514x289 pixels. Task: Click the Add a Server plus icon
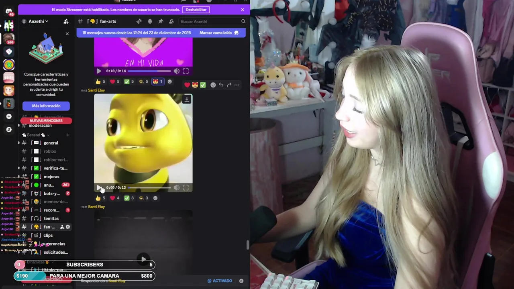[9, 116]
